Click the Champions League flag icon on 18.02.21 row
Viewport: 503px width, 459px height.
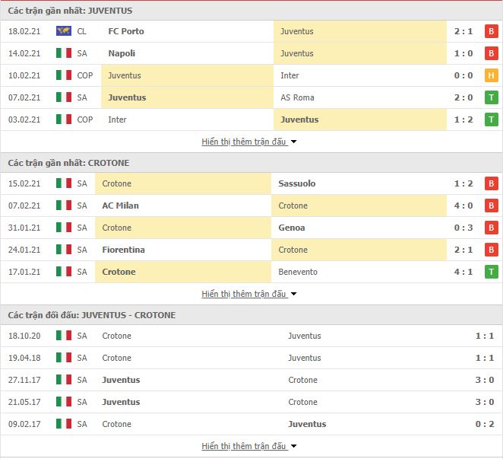tap(64, 31)
